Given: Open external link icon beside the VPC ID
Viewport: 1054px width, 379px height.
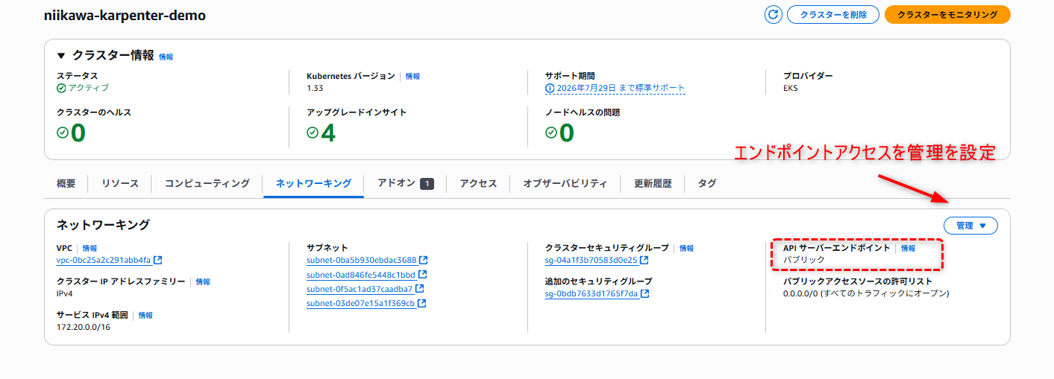Looking at the screenshot, I should tap(158, 261).
